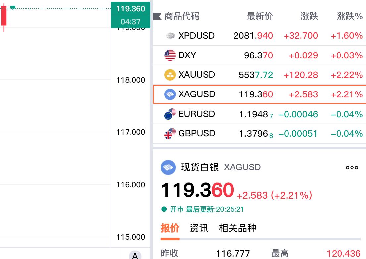
Task: Switch to the 资讯 tab
Action: (199, 228)
